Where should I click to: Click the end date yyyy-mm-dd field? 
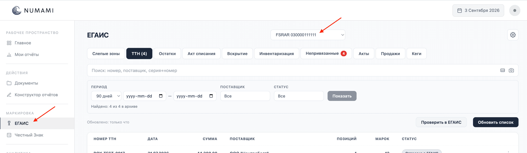pyautogui.click(x=195, y=96)
